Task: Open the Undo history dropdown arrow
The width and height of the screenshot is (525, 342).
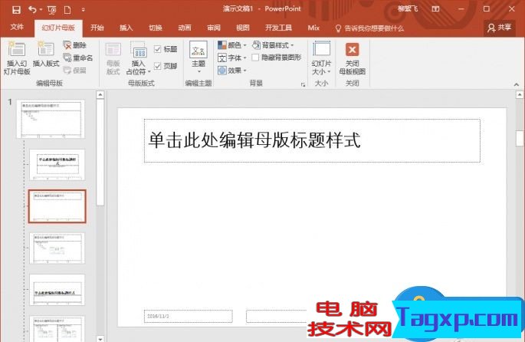Action: click(x=41, y=10)
